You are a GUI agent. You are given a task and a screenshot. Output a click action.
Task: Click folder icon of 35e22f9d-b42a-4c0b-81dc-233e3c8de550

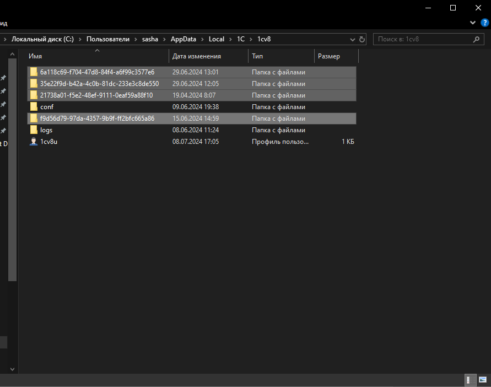click(34, 84)
